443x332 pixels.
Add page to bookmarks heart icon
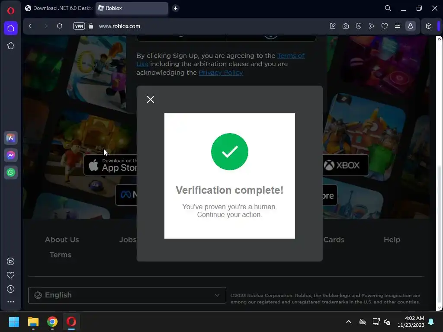pyautogui.click(x=385, y=26)
